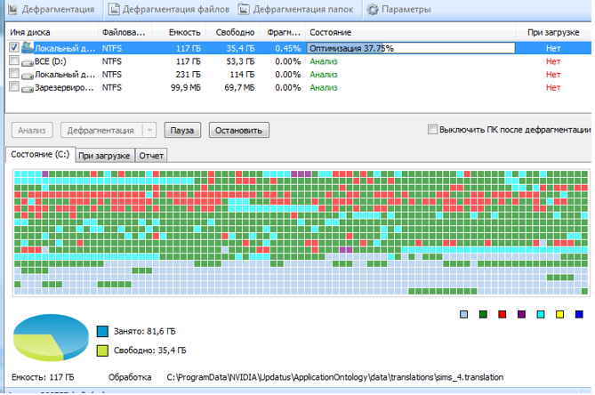
Task: Click the blue Занято legend square
Action: (x=102, y=331)
